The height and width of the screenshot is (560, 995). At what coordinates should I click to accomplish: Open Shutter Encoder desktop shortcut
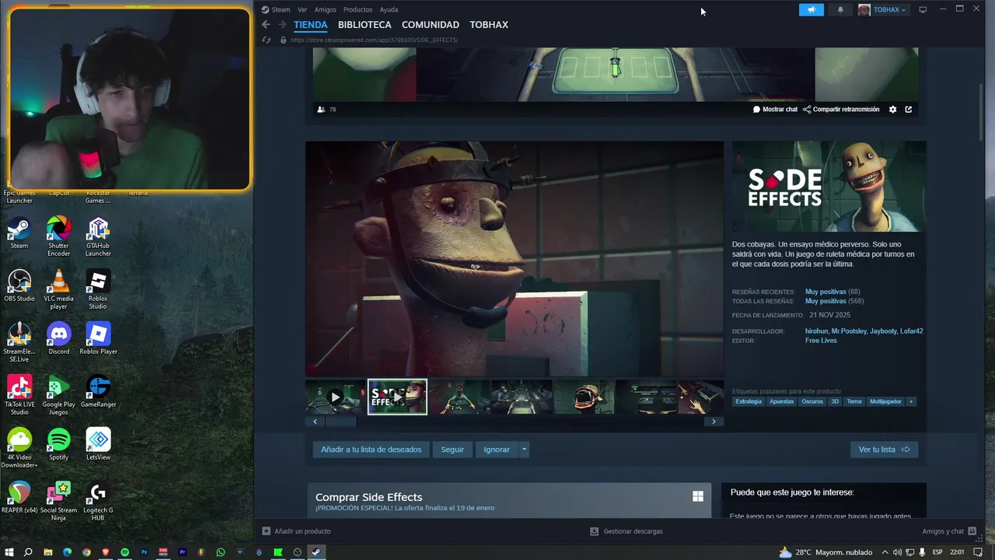pyautogui.click(x=59, y=236)
